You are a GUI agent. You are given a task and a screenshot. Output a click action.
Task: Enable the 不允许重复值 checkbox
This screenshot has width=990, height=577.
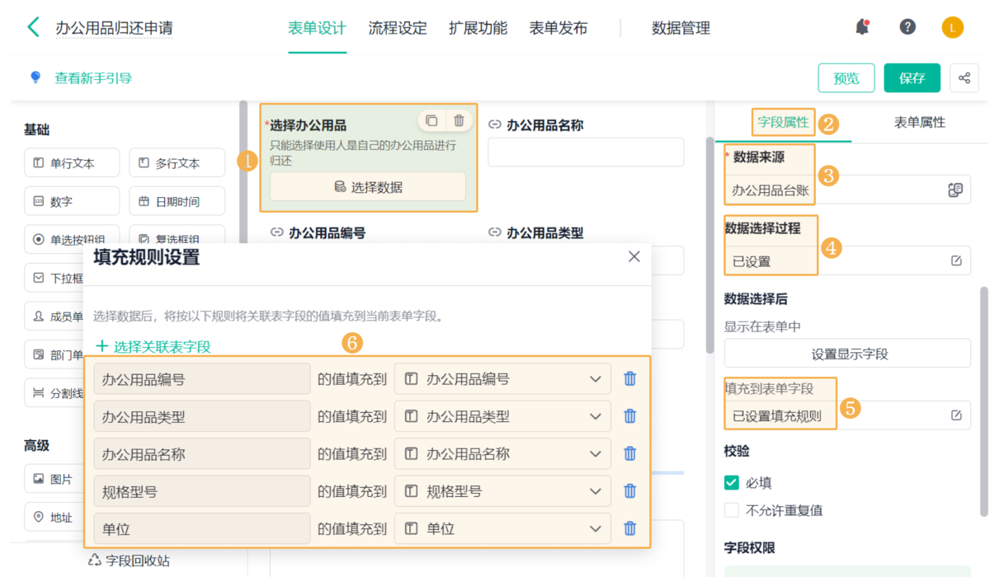click(731, 510)
